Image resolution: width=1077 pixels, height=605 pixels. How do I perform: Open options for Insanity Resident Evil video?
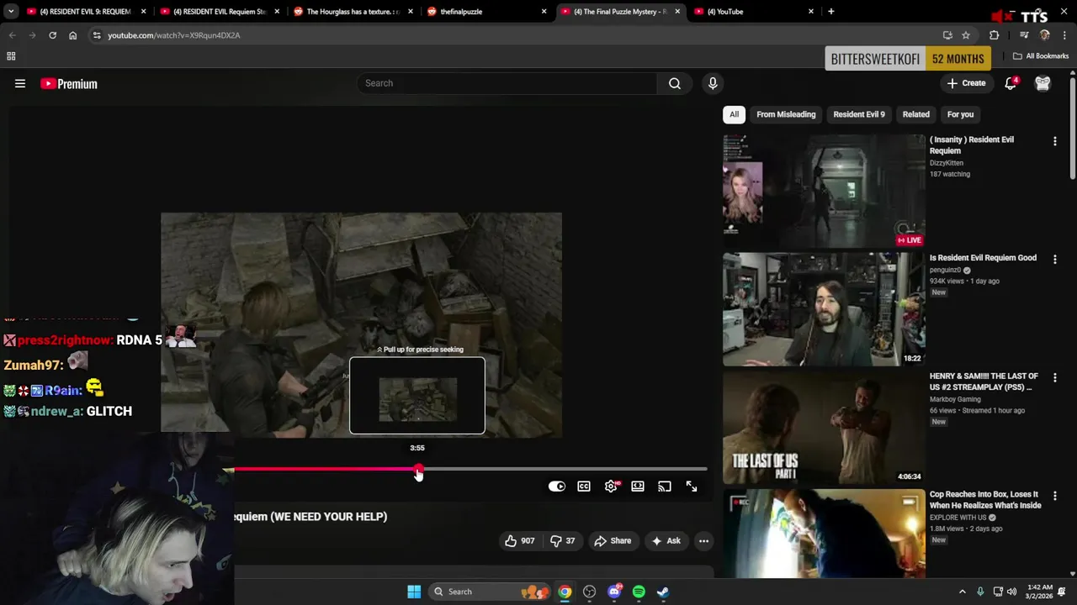[1054, 141]
